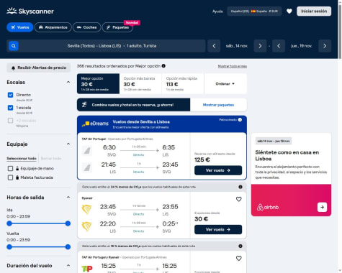Open saved favorites heart icon in header
Image resolution: width=342 pixels, height=273 pixels.
[x=289, y=11]
